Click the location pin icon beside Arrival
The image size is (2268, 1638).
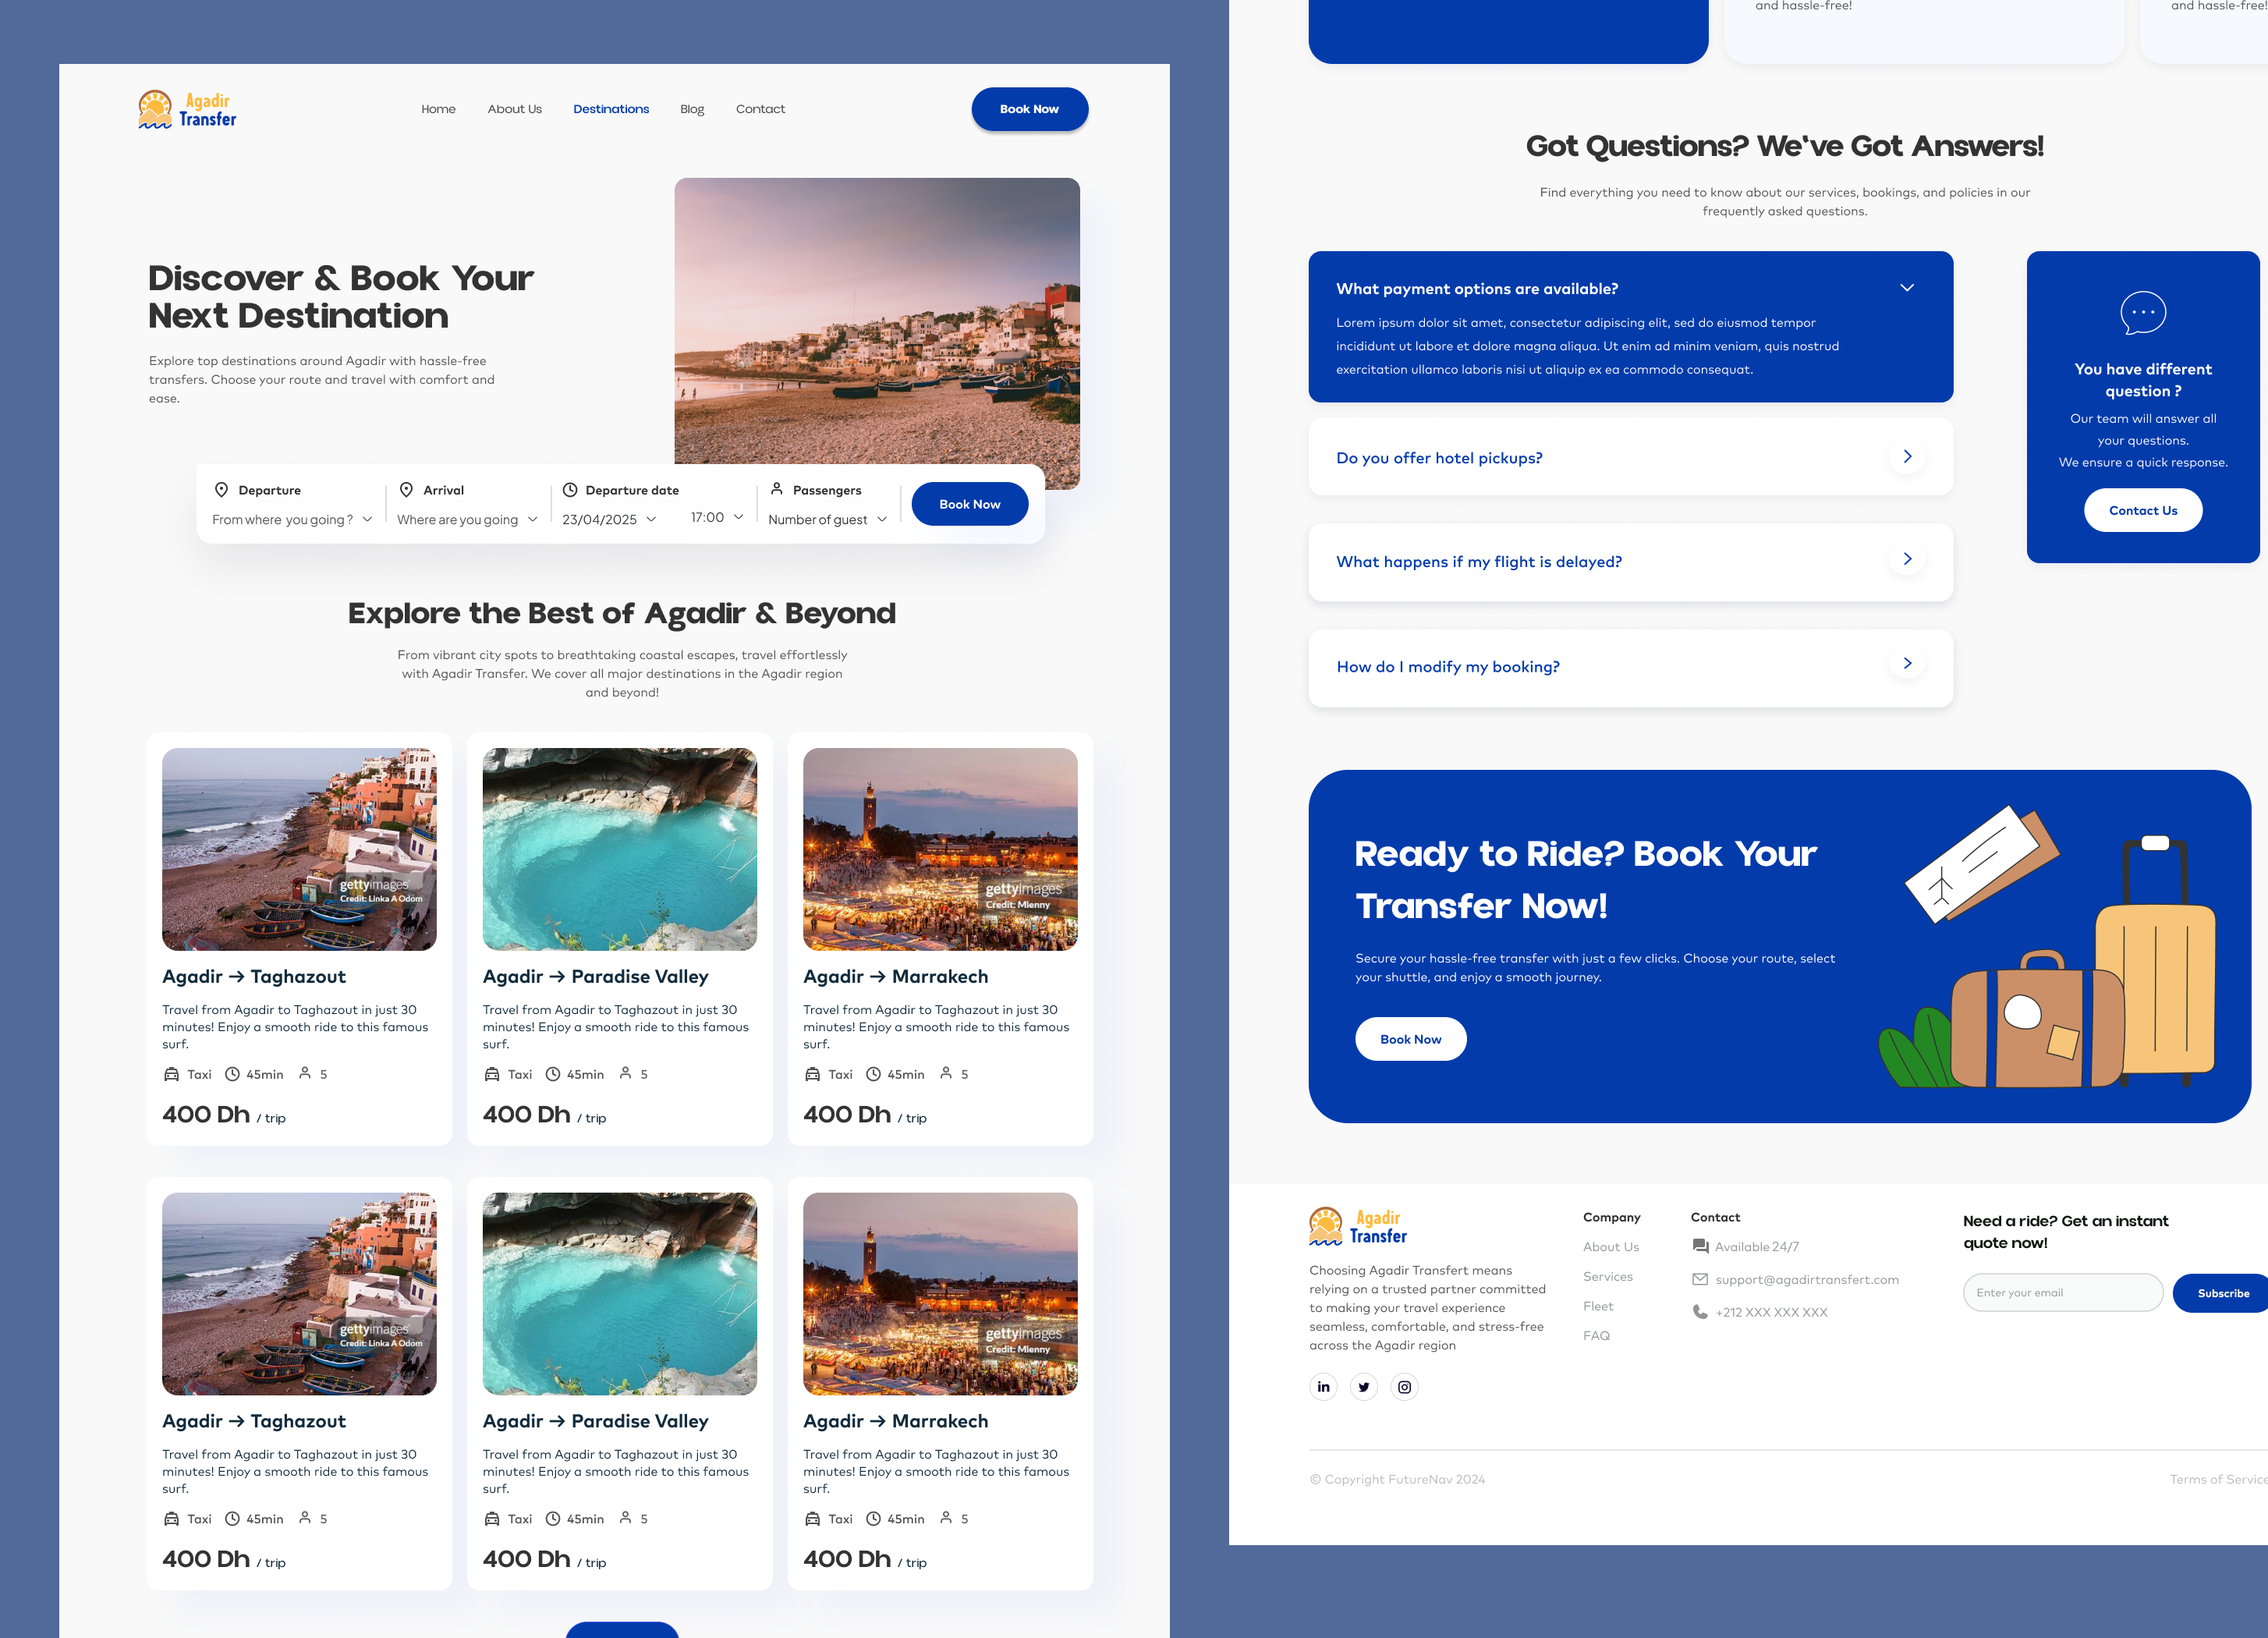[406, 490]
